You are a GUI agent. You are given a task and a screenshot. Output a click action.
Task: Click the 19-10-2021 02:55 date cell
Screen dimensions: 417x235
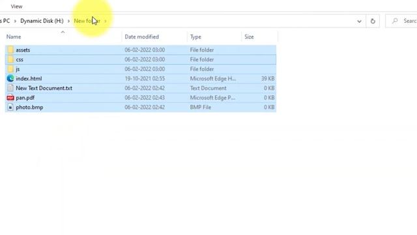tap(145, 78)
